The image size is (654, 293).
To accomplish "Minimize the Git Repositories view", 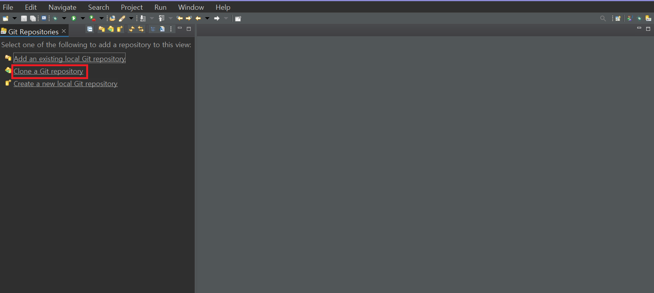I will [180, 28].
